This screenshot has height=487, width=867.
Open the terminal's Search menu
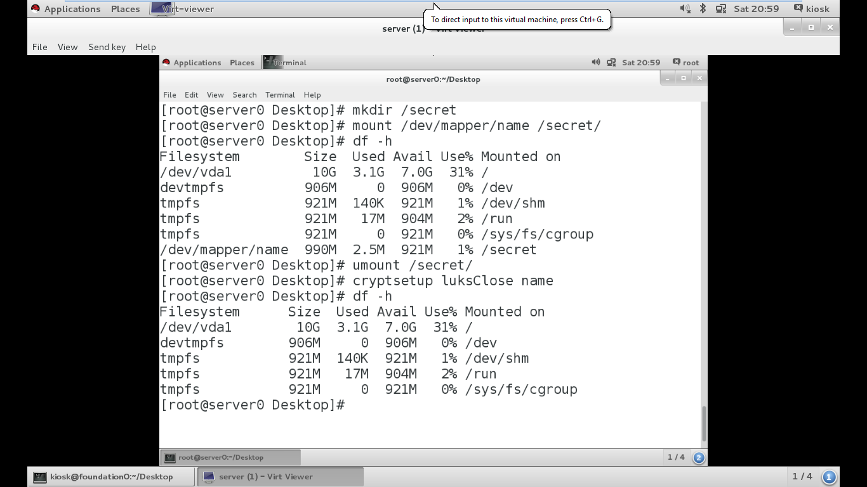click(244, 94)
